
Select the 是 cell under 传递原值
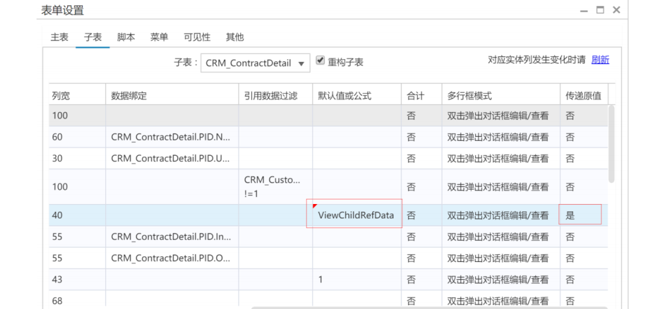(x=580, y=215)
